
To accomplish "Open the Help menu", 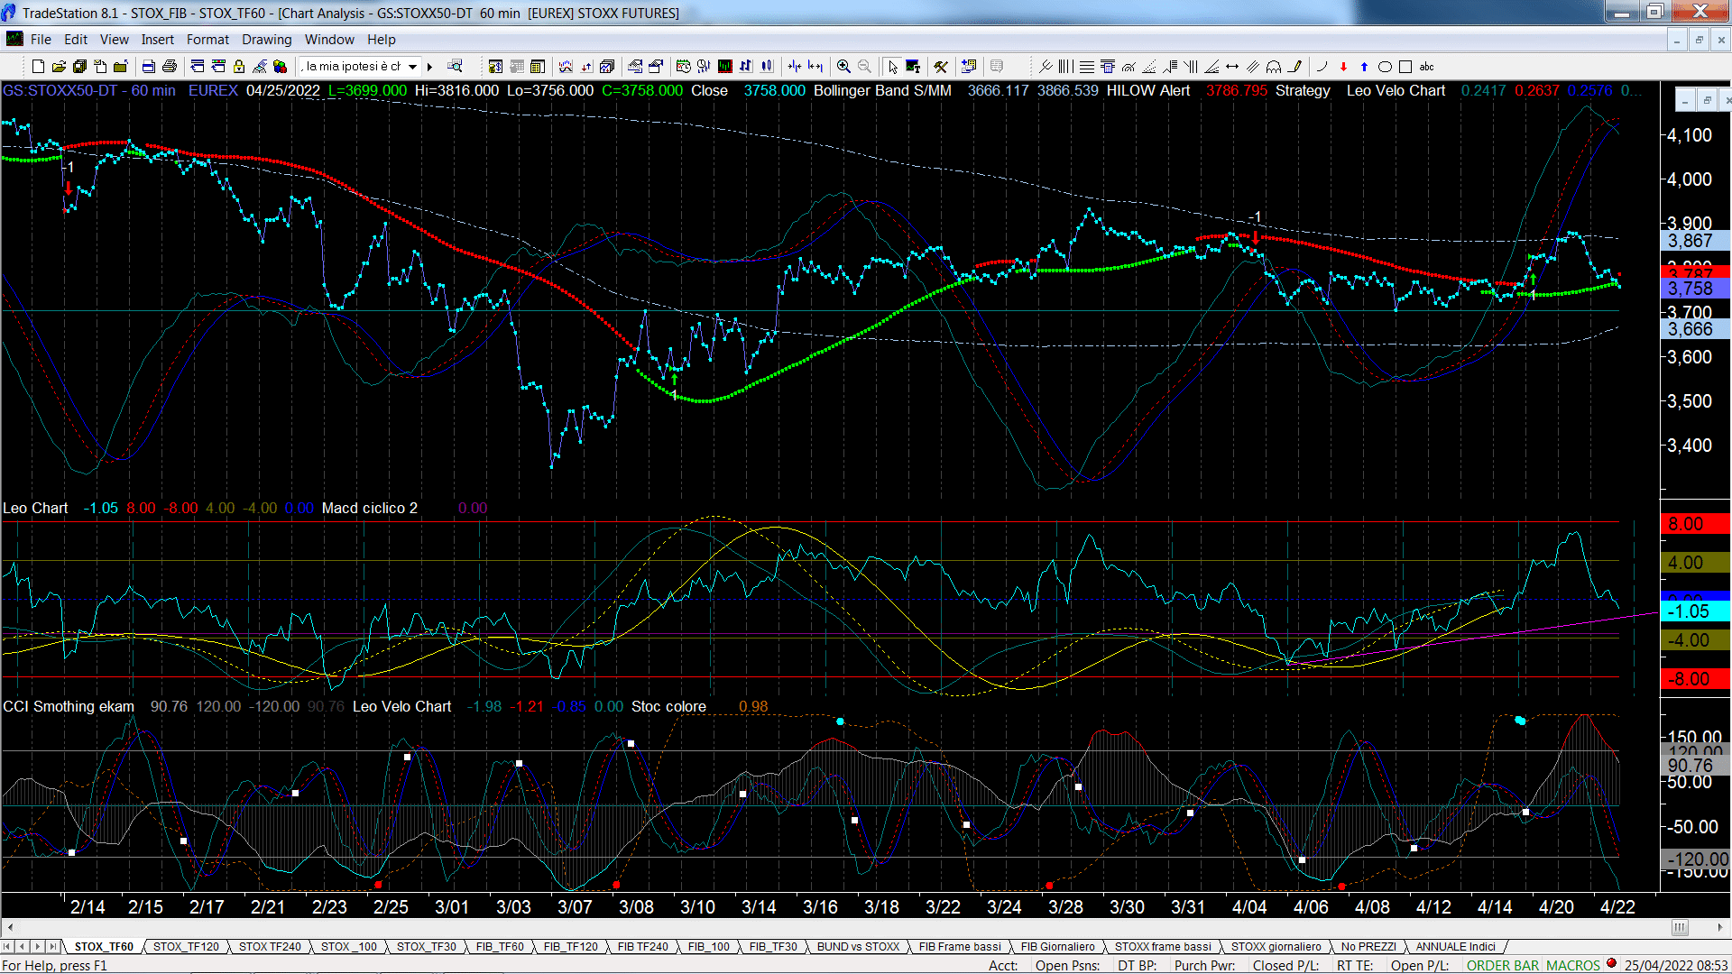I will point(381,40).
